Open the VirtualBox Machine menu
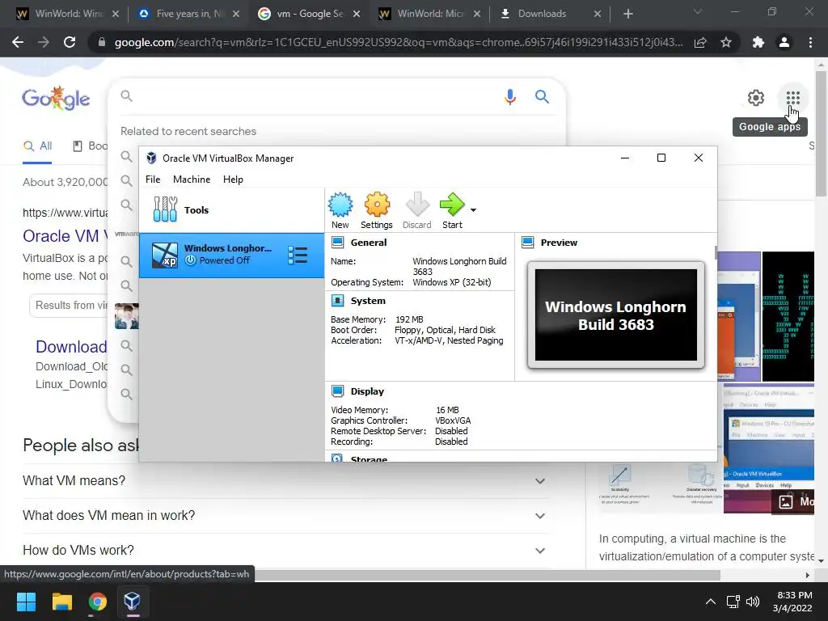Viewport: 828px width, 621px height. click(x=192, y=180)
